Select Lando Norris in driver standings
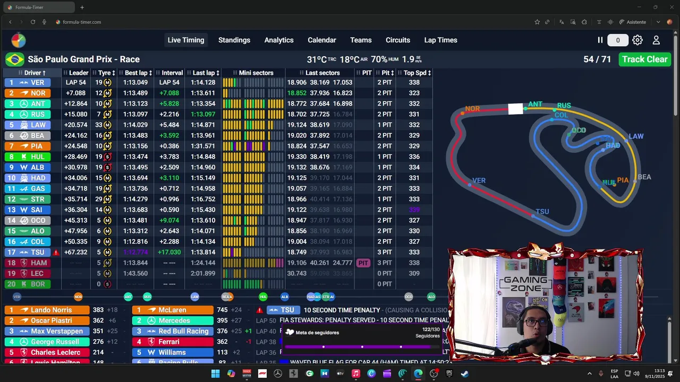Screen dimensions: 680x382 click(x=47, y=310)
